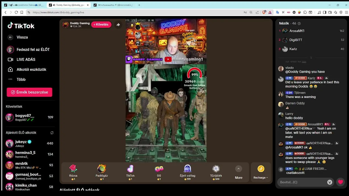Viewport: 349px width, 196px height.
Task: Click the browser back navigation arrow
Action: tap(5, 12)
